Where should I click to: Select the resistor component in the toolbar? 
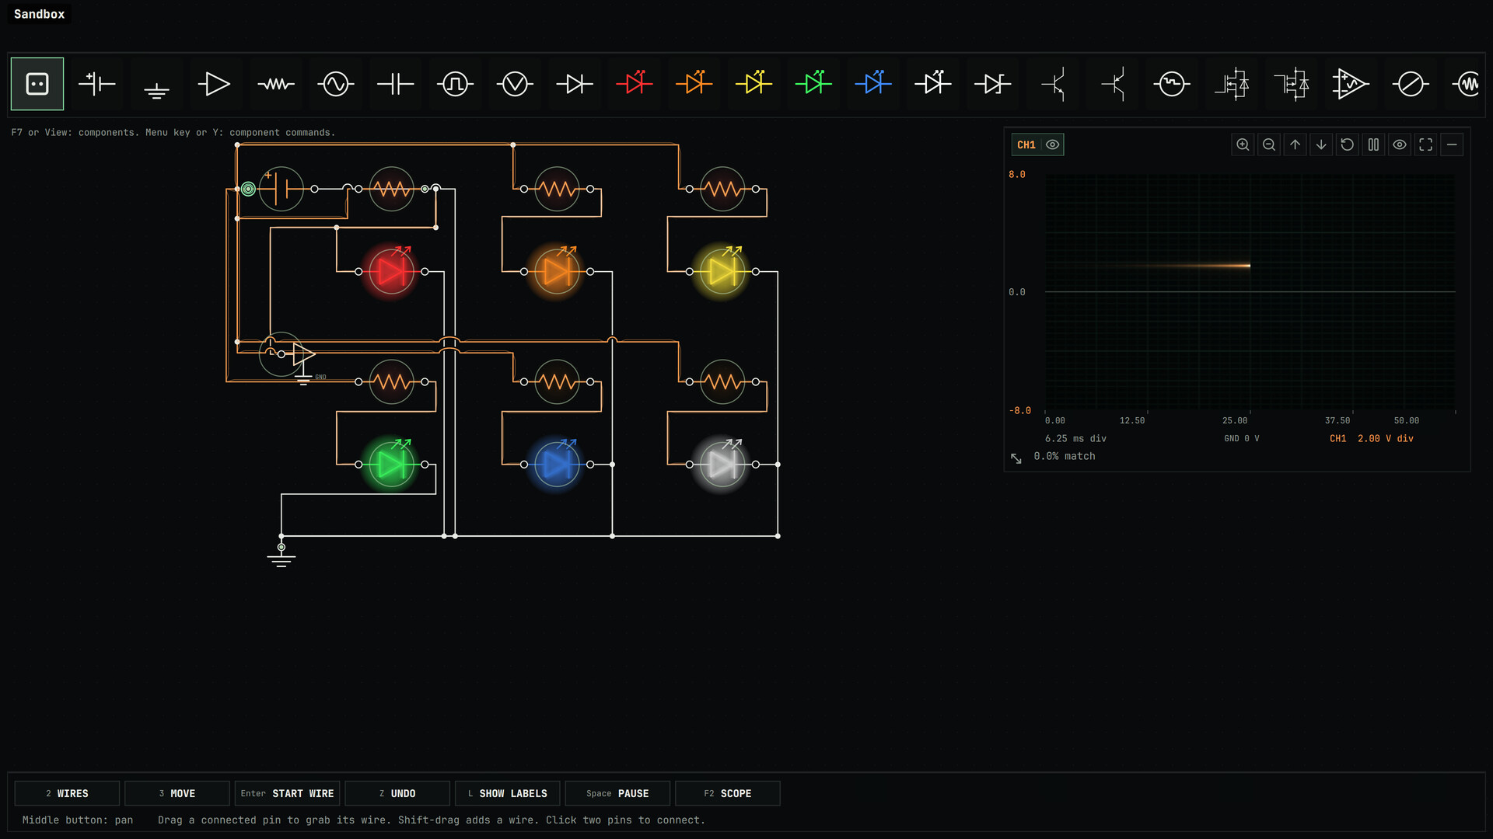click(x=276, y=84)
